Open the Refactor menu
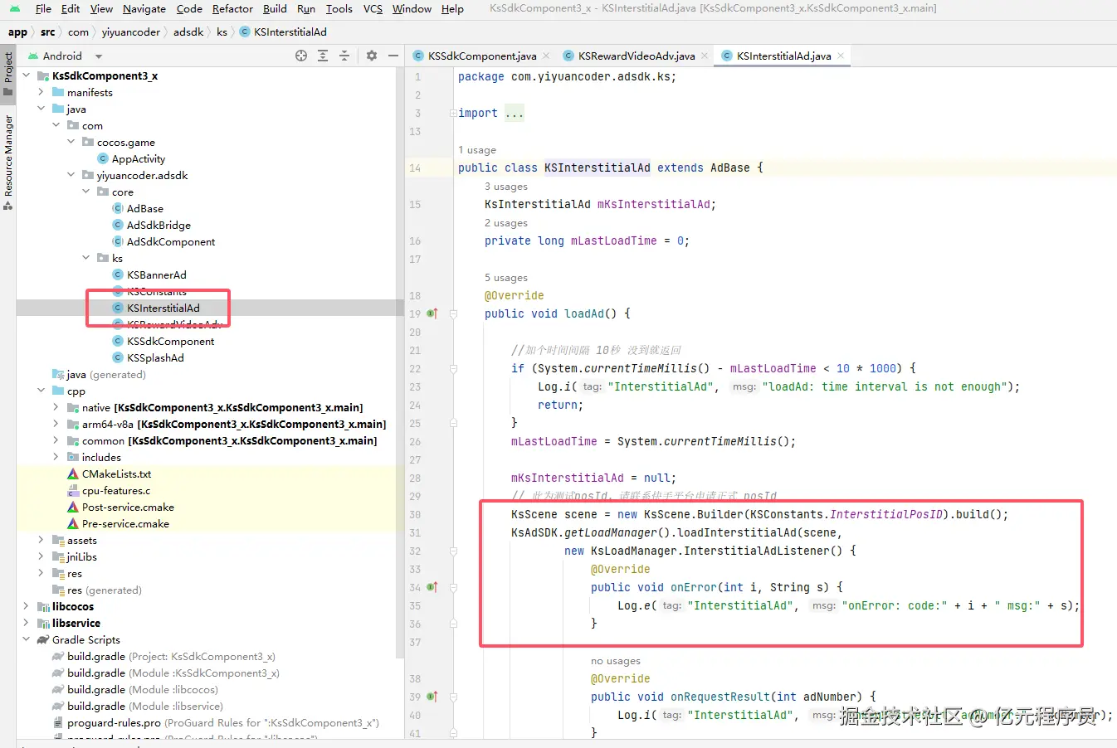This screenshot has width=1117, height=748. pyautogui.click(x=232, y=8)
